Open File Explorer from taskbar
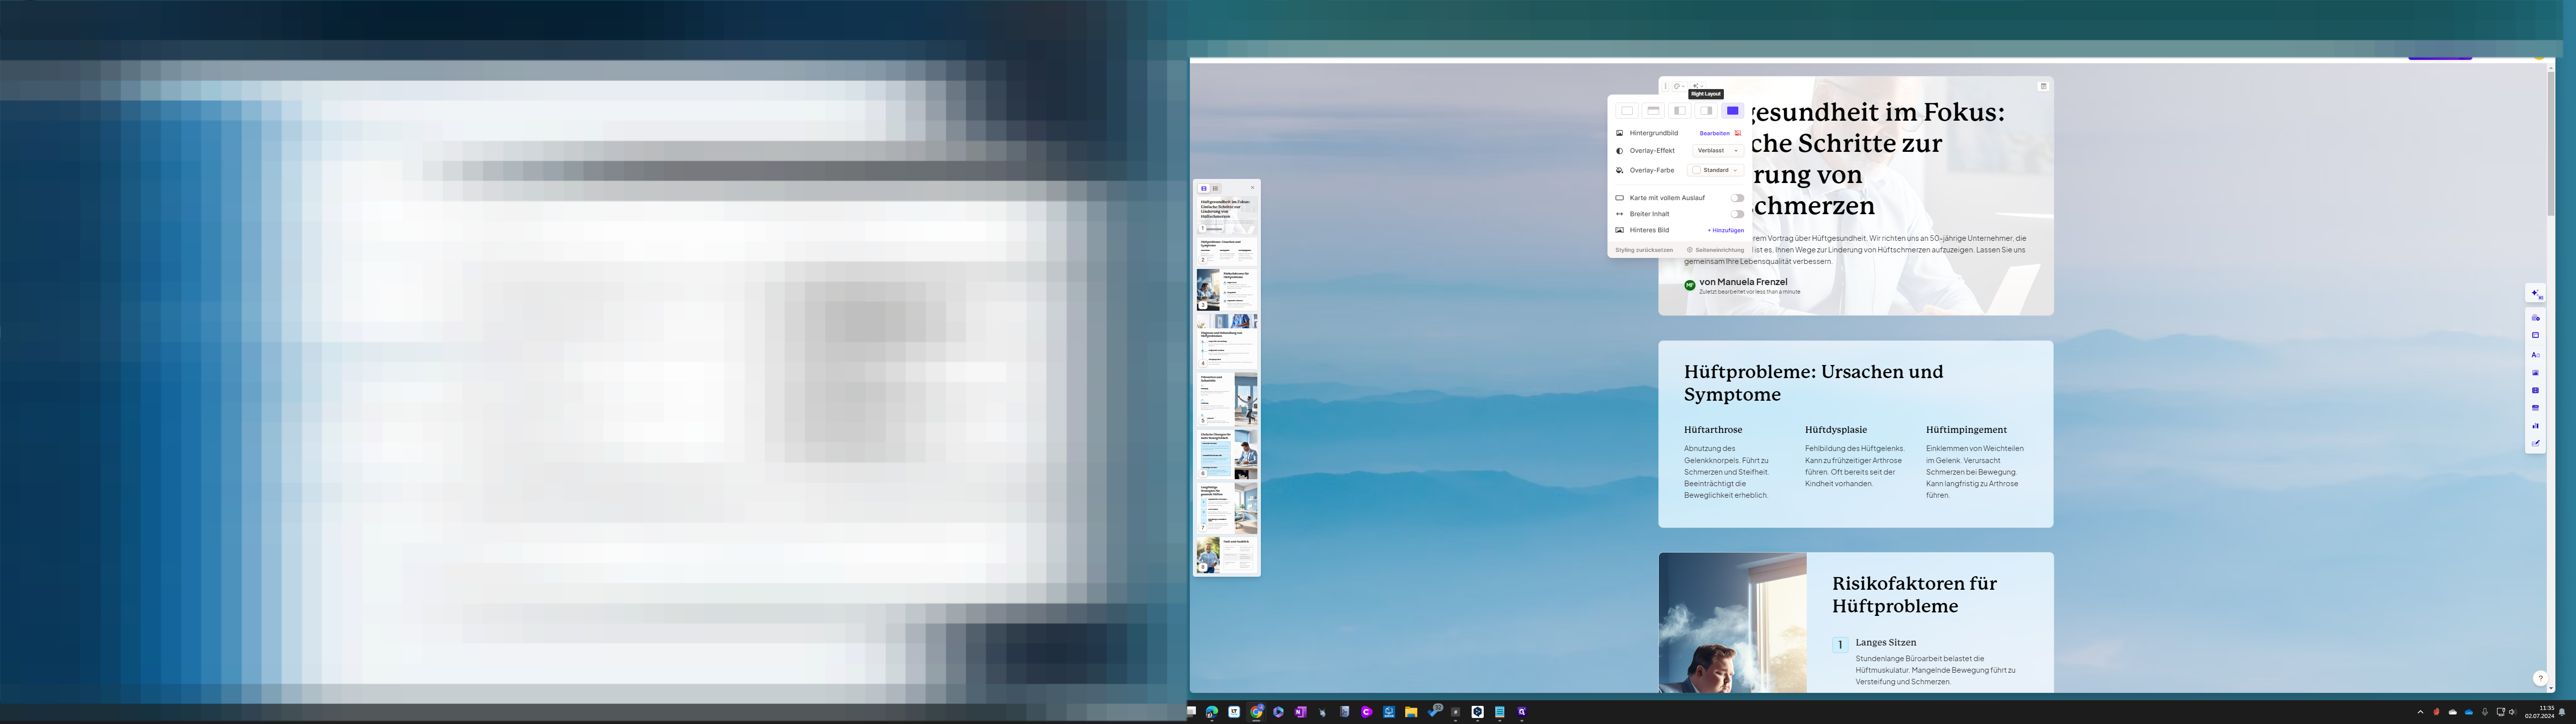Screen dimensions: 2576x724 click(x=1411, y=712)
